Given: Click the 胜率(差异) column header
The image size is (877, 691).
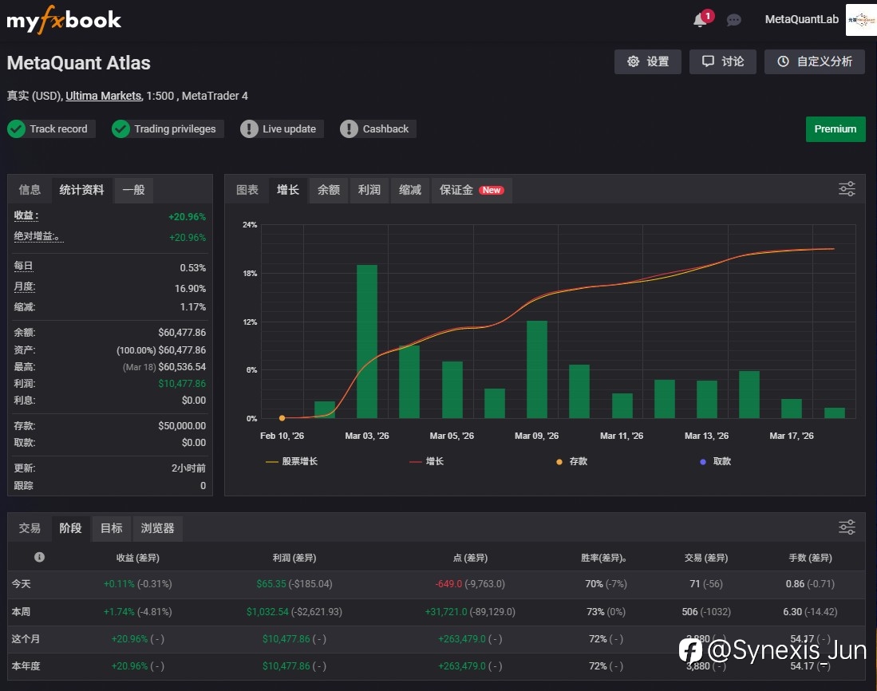Looking at the screenshot, I should pos(603,558).
